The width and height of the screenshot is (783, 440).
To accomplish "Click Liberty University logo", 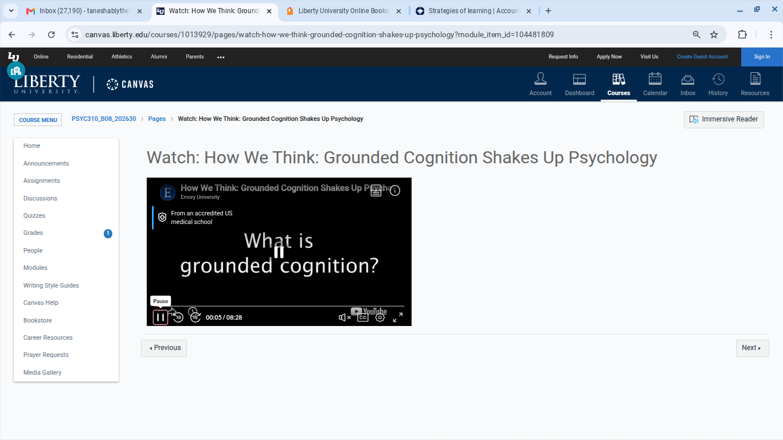I will point(47,84).
